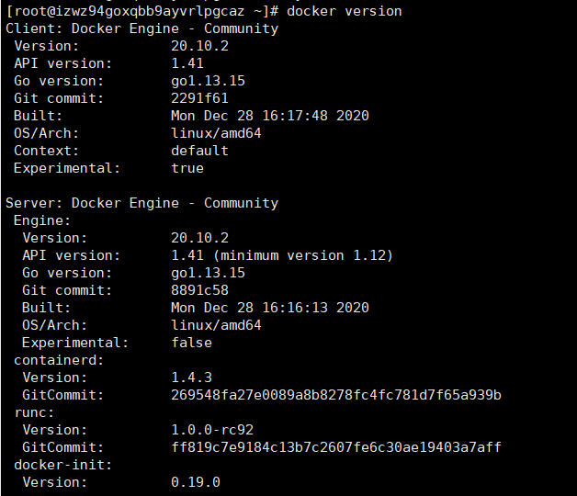Viewport: 577px width, 496px height.
Task: Click the Client version value 20.10.2
Action: [x=199, y=46]
